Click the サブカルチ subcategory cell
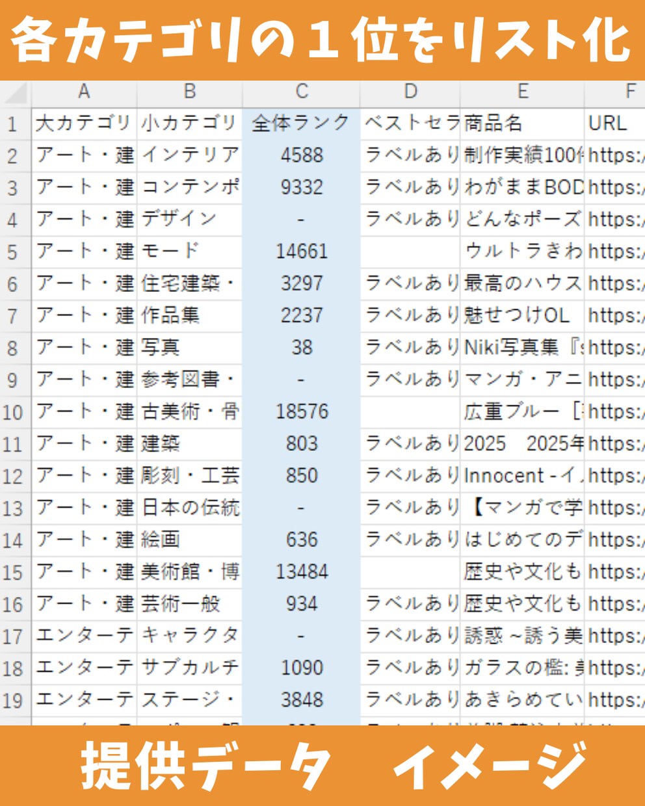 pyautogui.click(x=189, y=669)
